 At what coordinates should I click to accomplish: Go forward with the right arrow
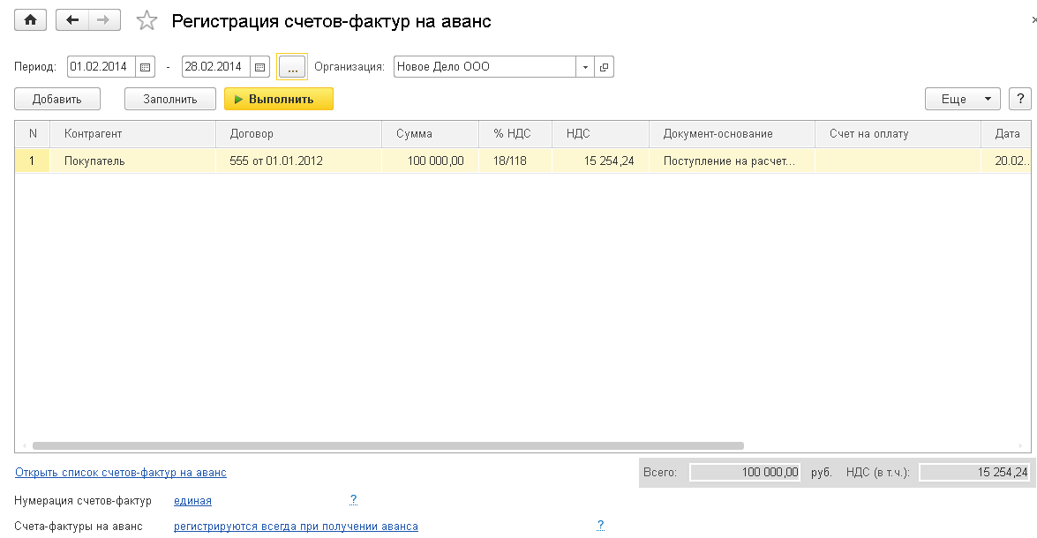pos(103,20)
